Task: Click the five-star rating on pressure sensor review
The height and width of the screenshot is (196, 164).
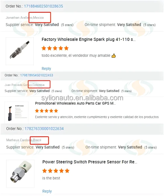Action: point(56,171)
